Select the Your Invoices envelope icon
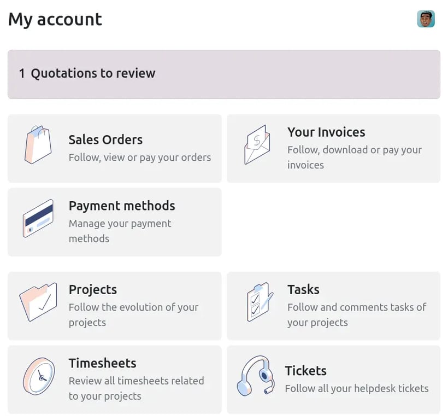 (x=257, y=144)
